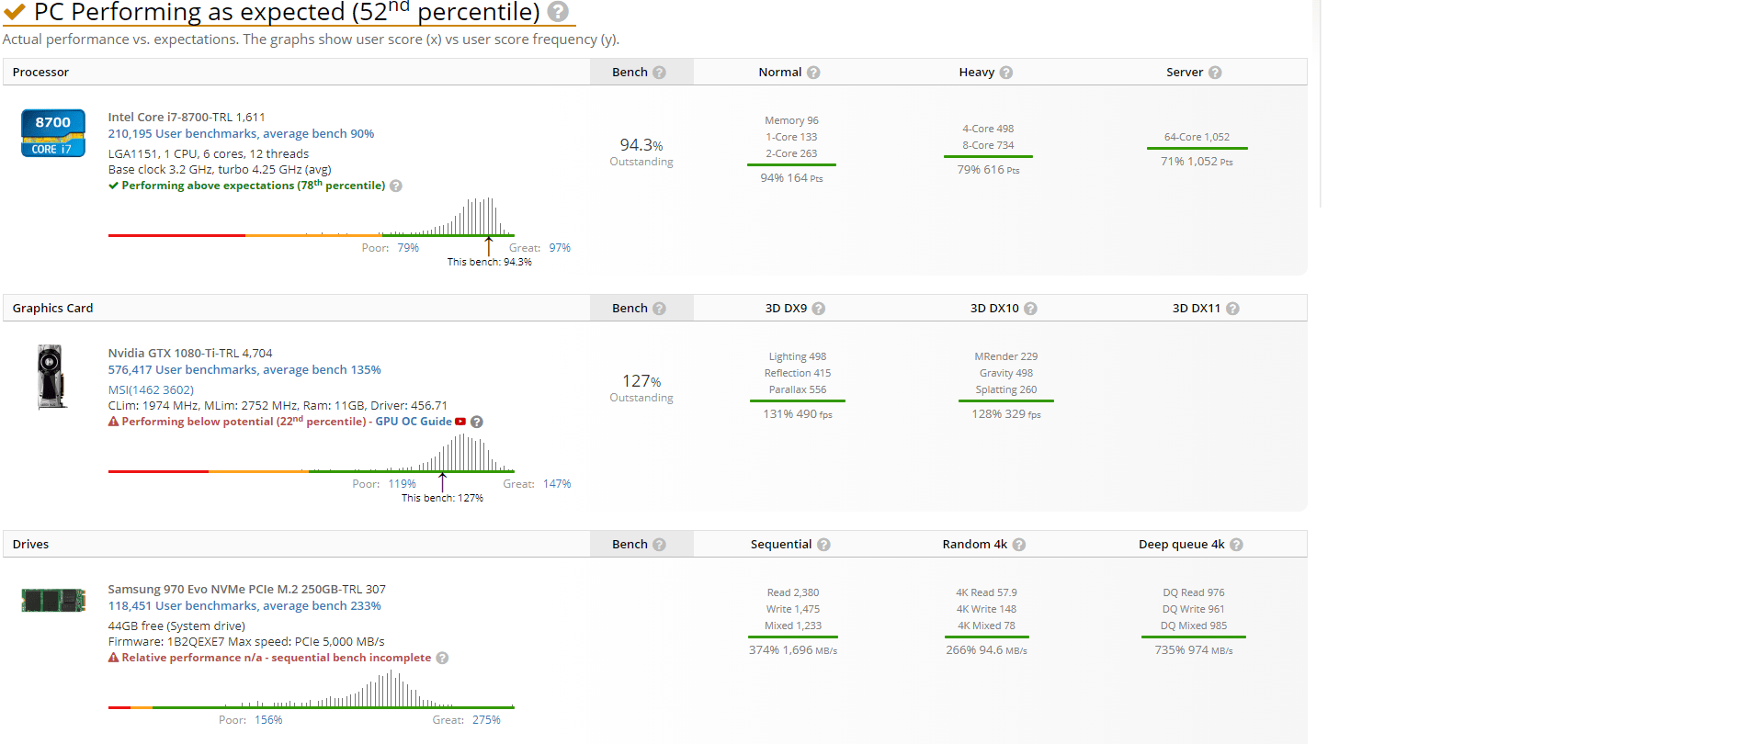Click the Deep queue 4k help icon
The height and width of the screenshot is (744, 1759).
point(1236,545)
